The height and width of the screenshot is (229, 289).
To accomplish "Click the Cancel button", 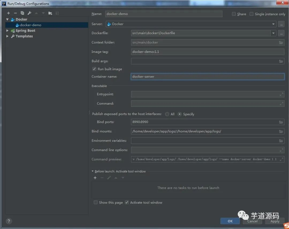I will tap(252, 221).
